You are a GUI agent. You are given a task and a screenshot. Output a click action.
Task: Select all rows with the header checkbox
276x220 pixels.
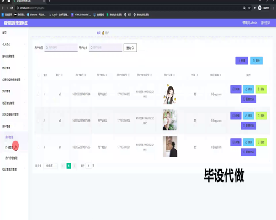38,75
